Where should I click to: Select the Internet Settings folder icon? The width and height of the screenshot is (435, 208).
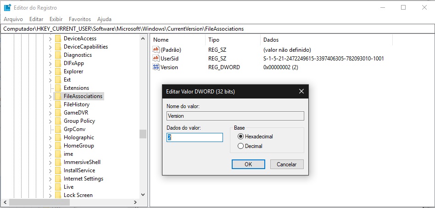58,179
